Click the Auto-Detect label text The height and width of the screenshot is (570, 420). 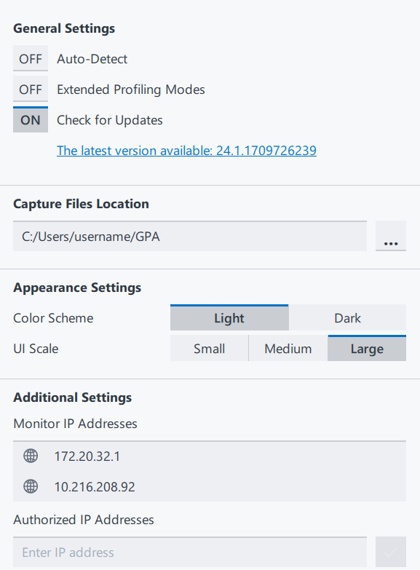pos(92,58)
